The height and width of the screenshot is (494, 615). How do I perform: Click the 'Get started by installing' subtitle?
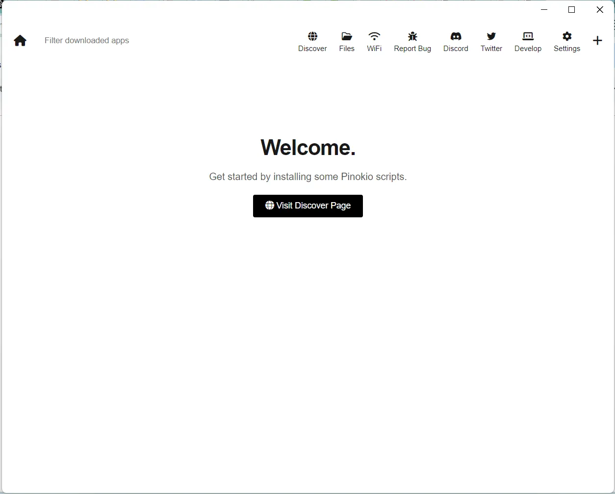308,177
